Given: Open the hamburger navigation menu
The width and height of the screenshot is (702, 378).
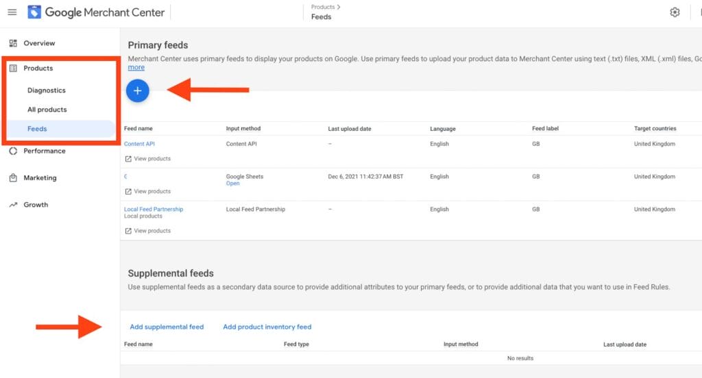Looking at the screenshot, I should pos(12,12).
